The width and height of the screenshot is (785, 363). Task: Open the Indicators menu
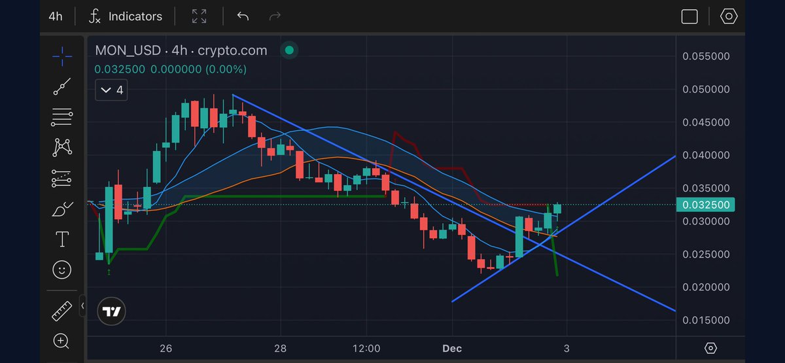126,16
